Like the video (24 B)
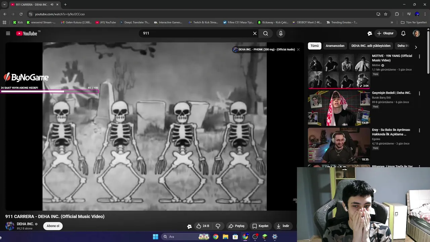The height and width of the screenshot is (242, 430). (203, 226)
